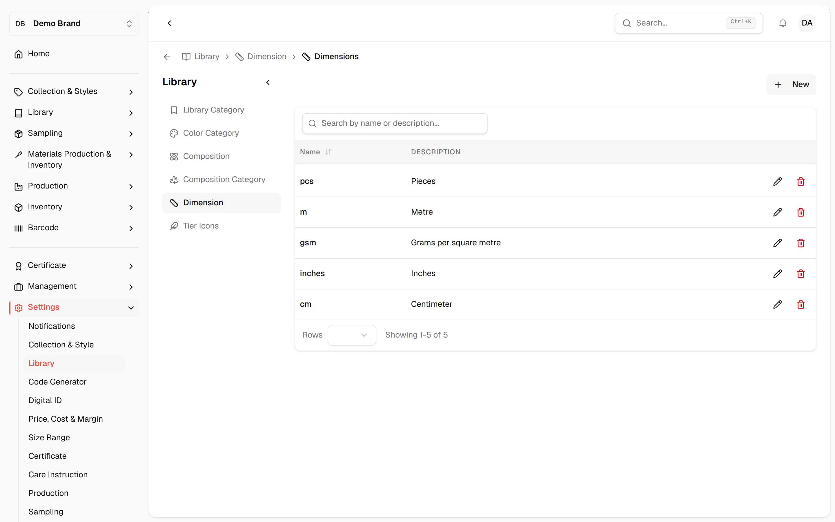Open the Rows per page dropdown
Screen dimensions: 835x522
coord(352,335)
